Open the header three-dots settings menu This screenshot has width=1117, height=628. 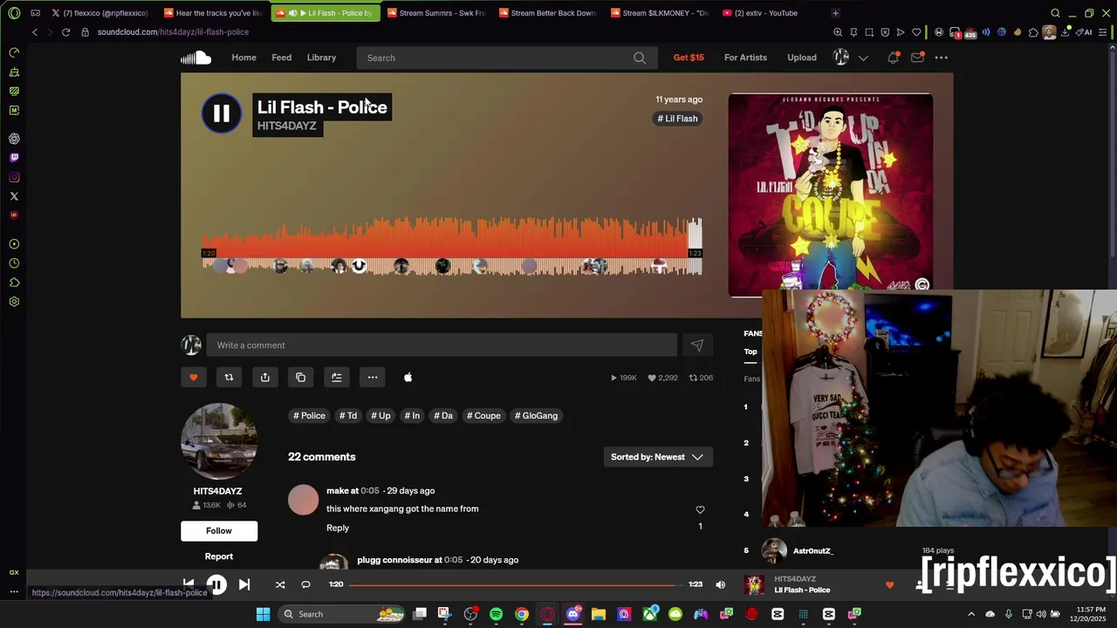tap(941, 58)
